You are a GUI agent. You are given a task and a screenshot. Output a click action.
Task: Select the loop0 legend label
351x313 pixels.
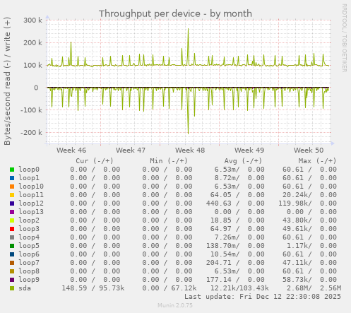point(29,170)
